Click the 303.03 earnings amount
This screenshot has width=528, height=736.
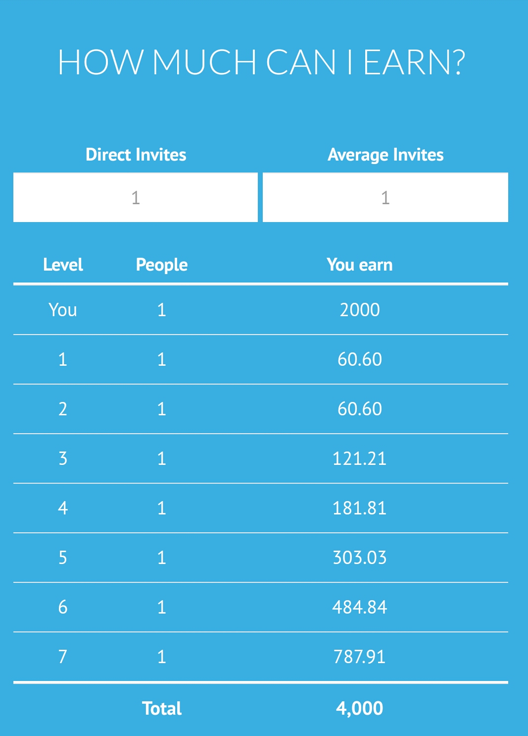point(360,558)
